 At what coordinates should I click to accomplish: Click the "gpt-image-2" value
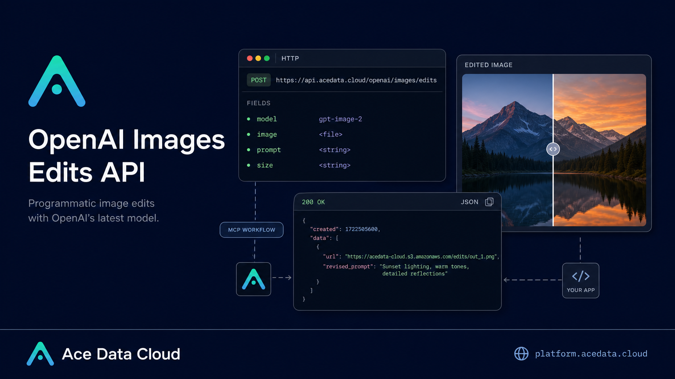tap(341, 119)
